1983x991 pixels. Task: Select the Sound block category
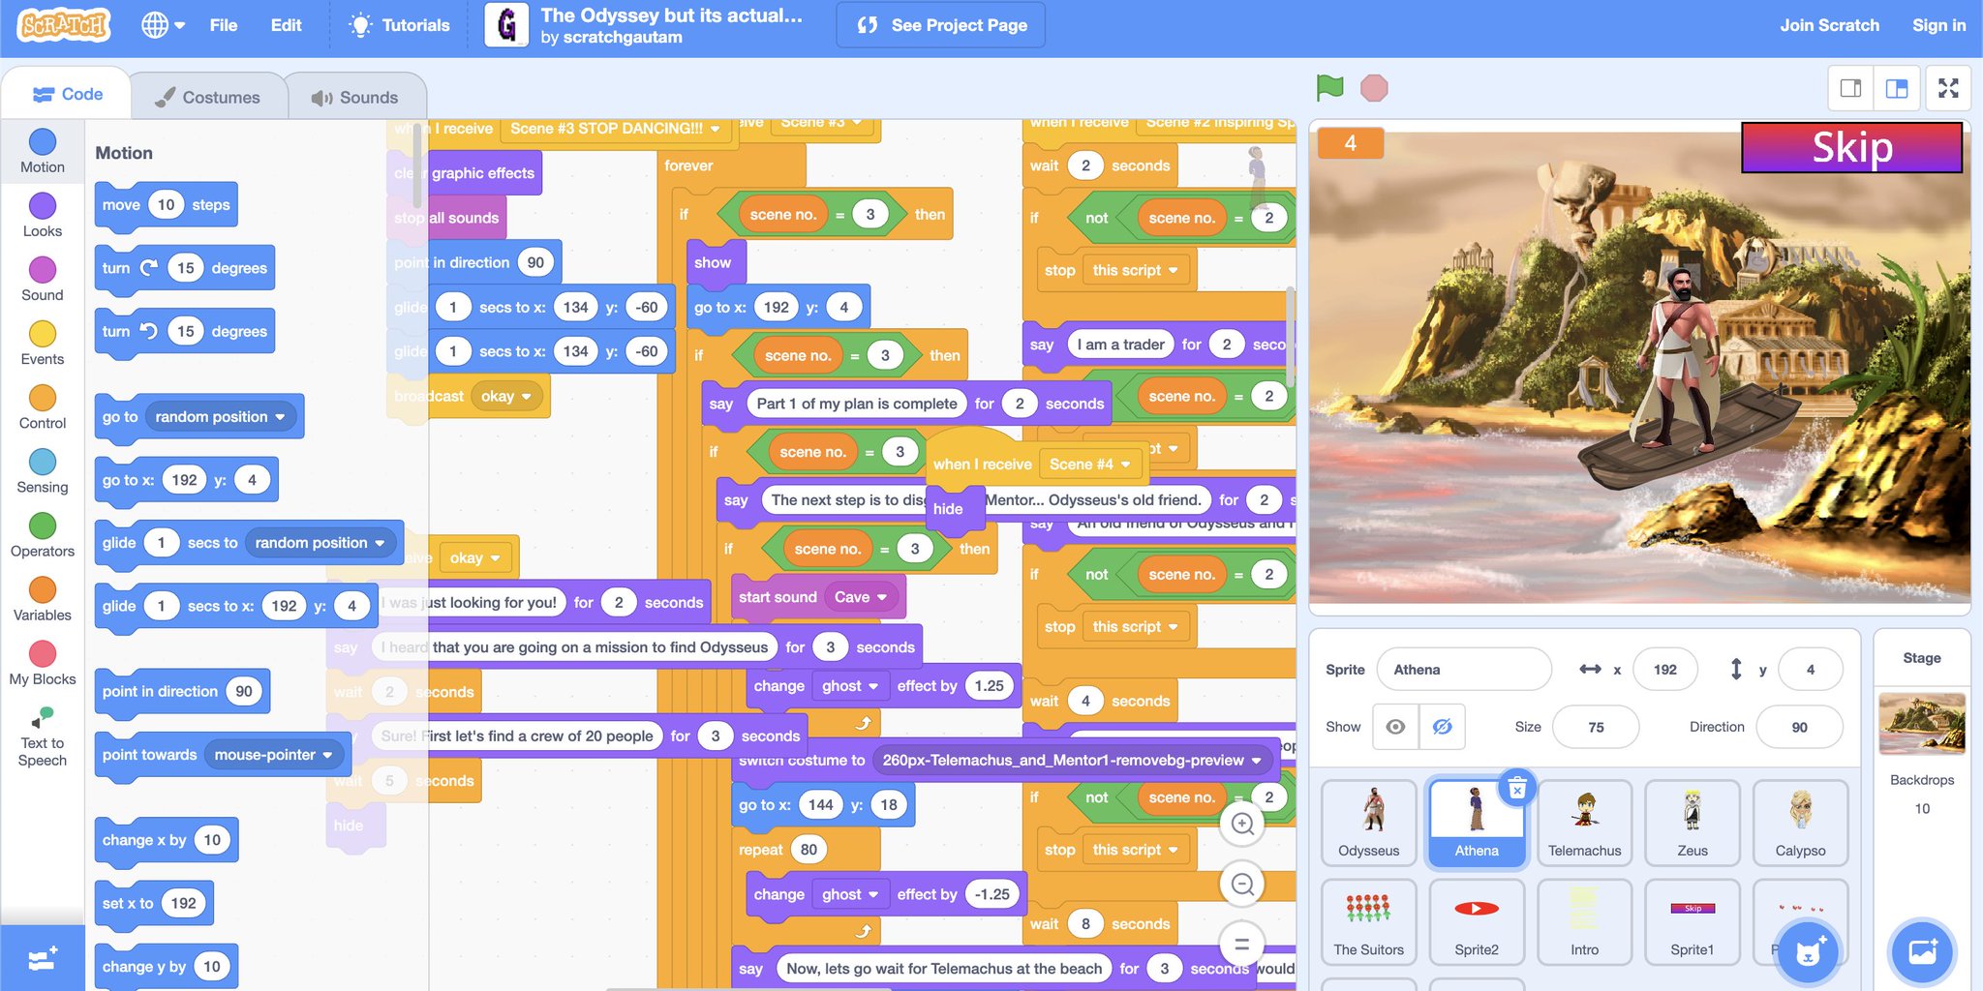click(x=43, y=279)
